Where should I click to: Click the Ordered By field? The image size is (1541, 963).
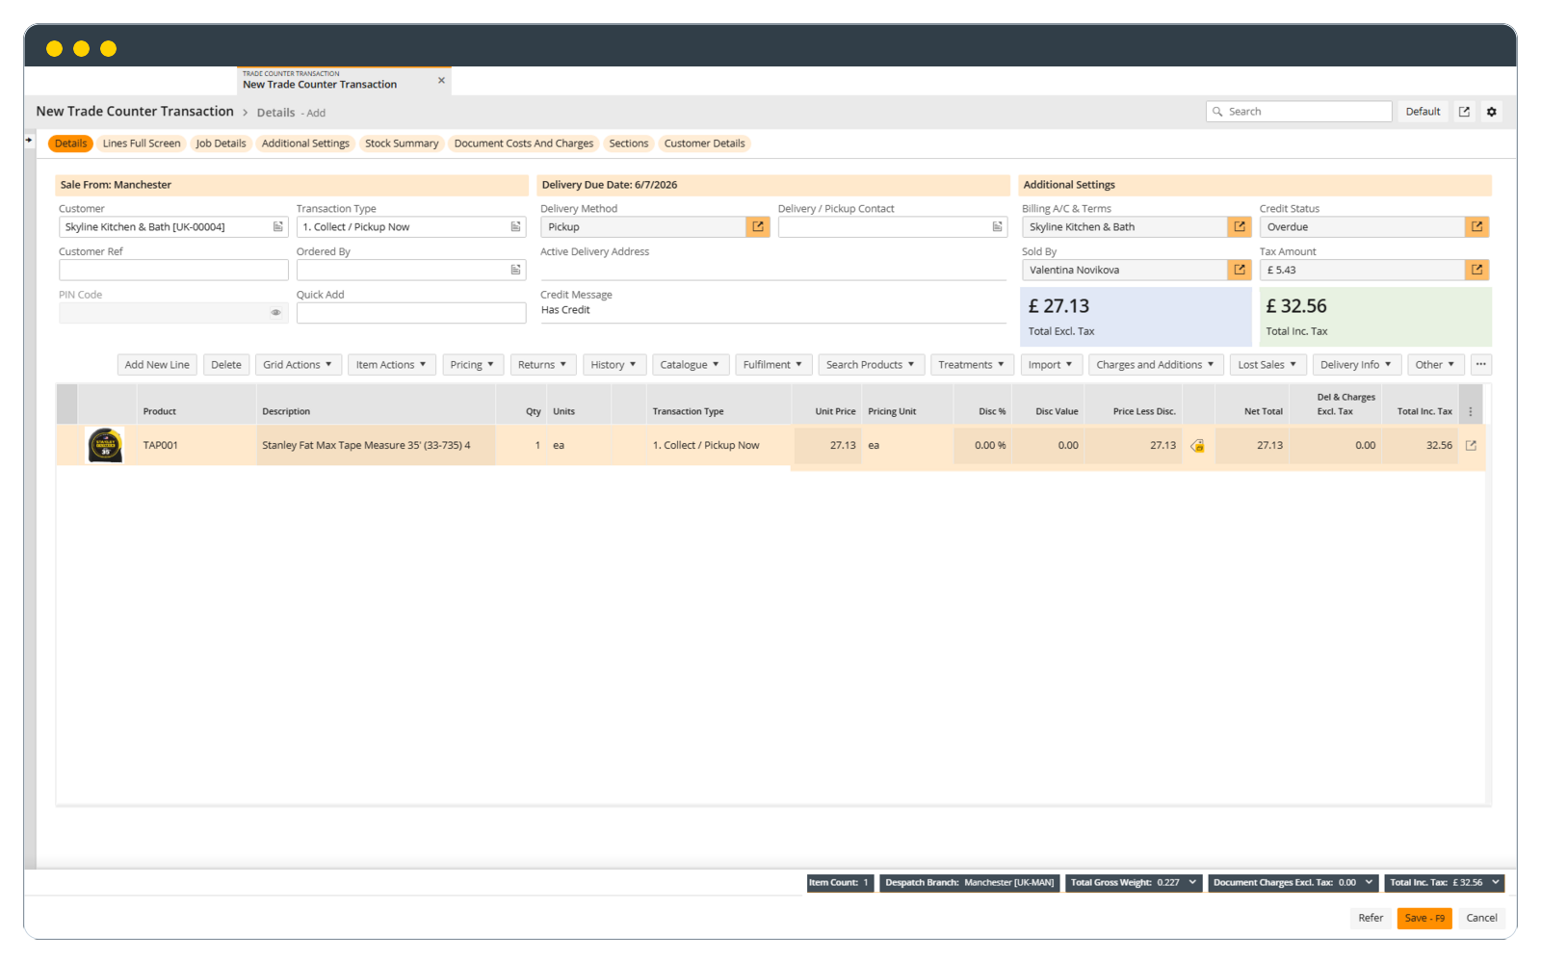(x=411, y=271)
